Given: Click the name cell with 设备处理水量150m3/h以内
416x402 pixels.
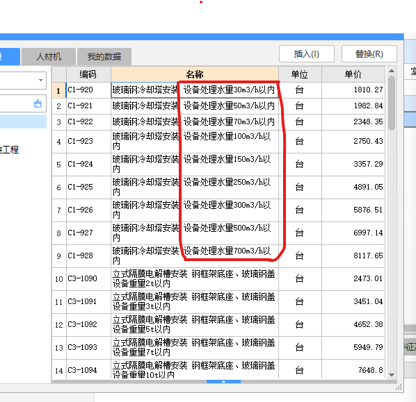Looking at the screenshot, I should 195,165.
